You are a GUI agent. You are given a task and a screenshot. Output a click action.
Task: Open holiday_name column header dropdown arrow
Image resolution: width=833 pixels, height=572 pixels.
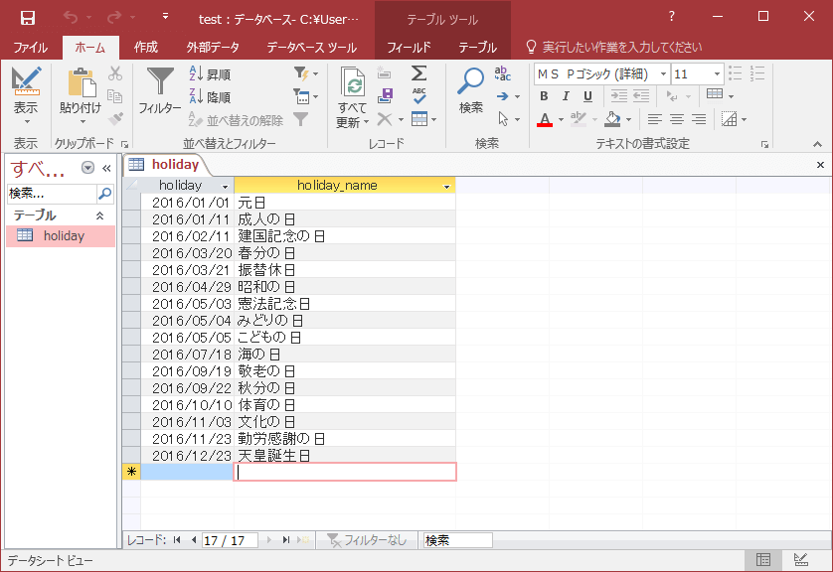tap(446, 186)
